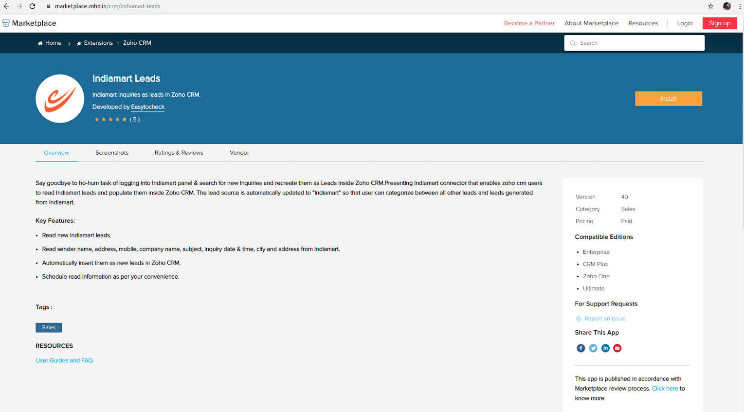Click the site padlock icon
744x412 pixels.
pyautogui.click(x=49, y=6)
